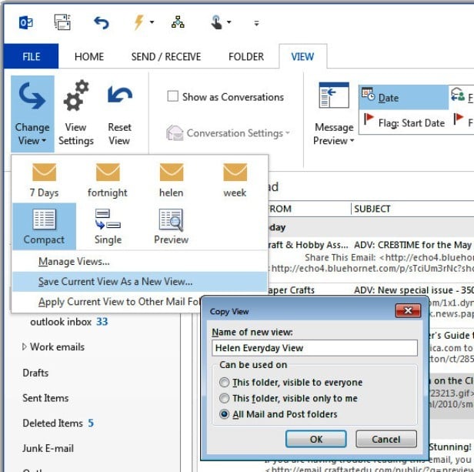Image resolution: width=474 pixels, height=472 pixels.
Task: Select the Single view icon
Action: coord(108,226)
